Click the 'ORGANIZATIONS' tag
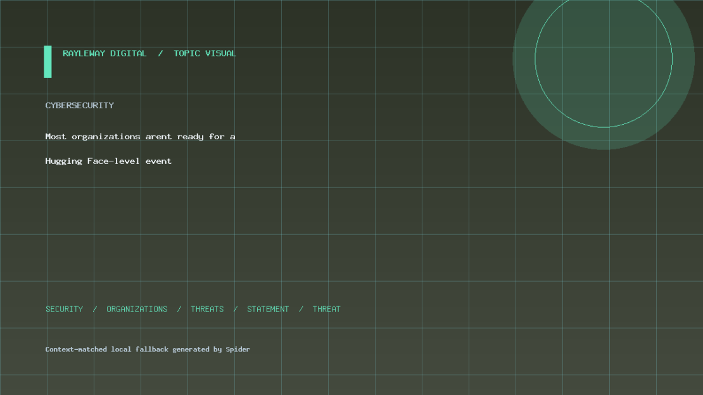 [137, 310]
